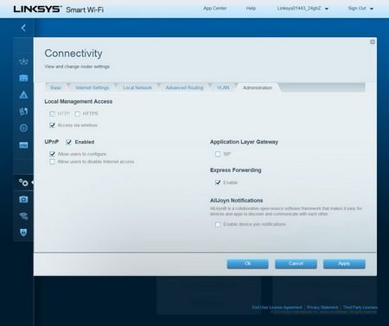Switch to the Advanced Routing tab
Screen dimensions: 389x326
[184, 87]
